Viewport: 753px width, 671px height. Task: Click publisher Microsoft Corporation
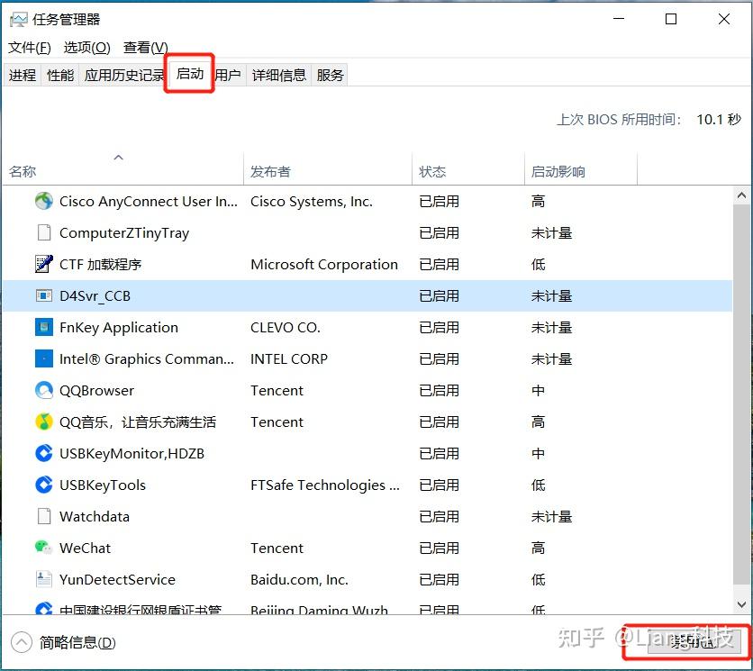coord(324,265)
